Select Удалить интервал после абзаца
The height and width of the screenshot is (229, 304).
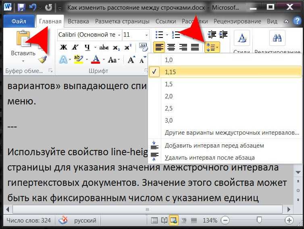pyautogui.click(x=225, y=158)
